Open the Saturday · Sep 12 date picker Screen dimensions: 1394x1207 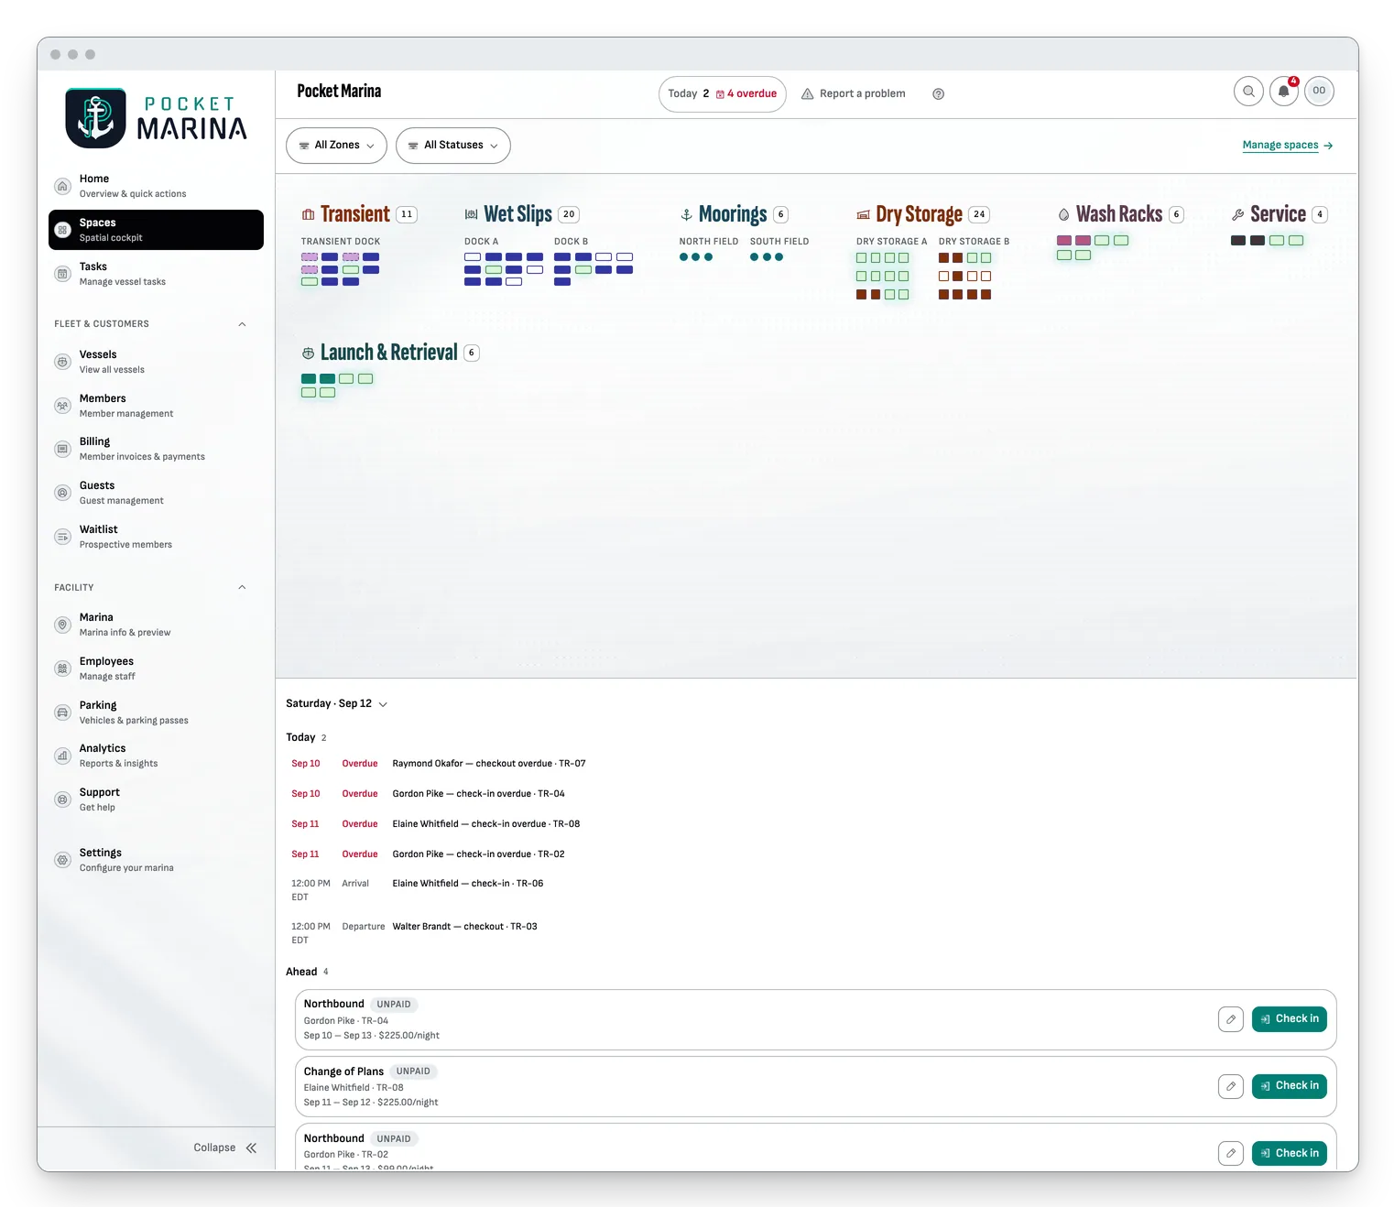tap(336, 703)
